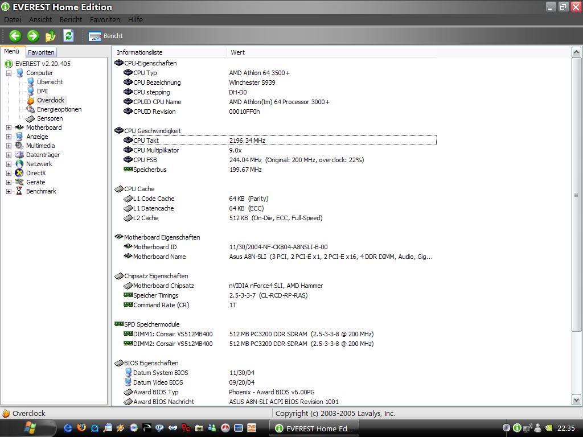Click the Multimedia icon in tree
583x437 pixels.
(19, 146)
